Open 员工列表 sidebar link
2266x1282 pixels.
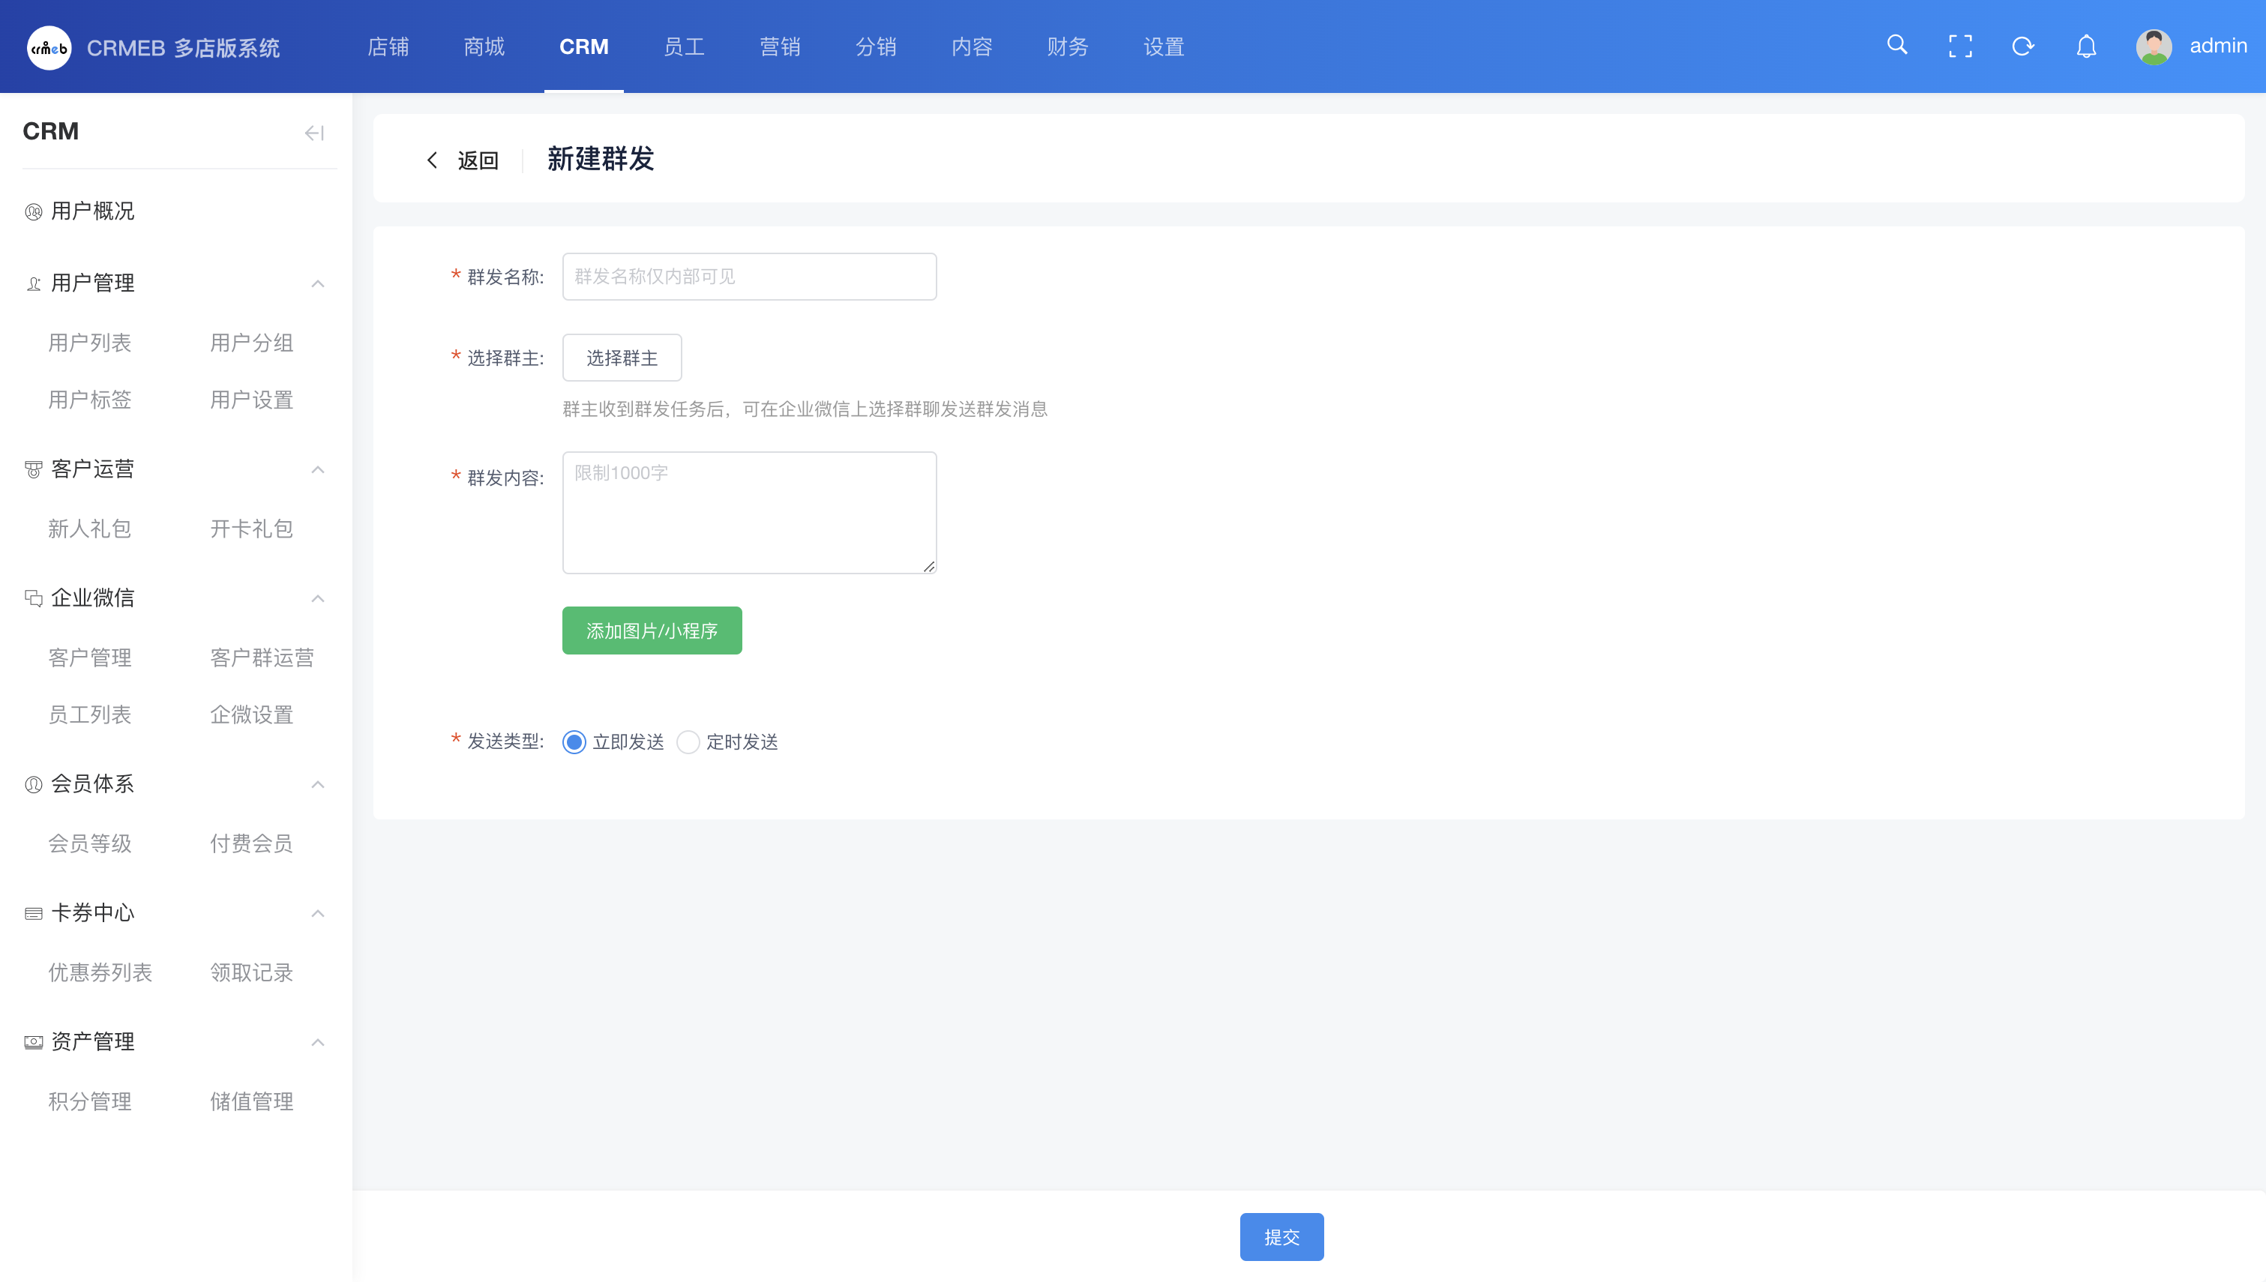point(90,715)
